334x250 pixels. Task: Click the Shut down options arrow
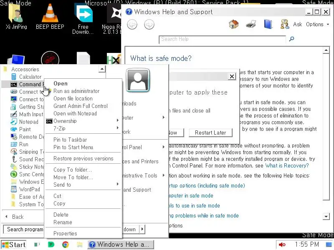pos(142,229)
